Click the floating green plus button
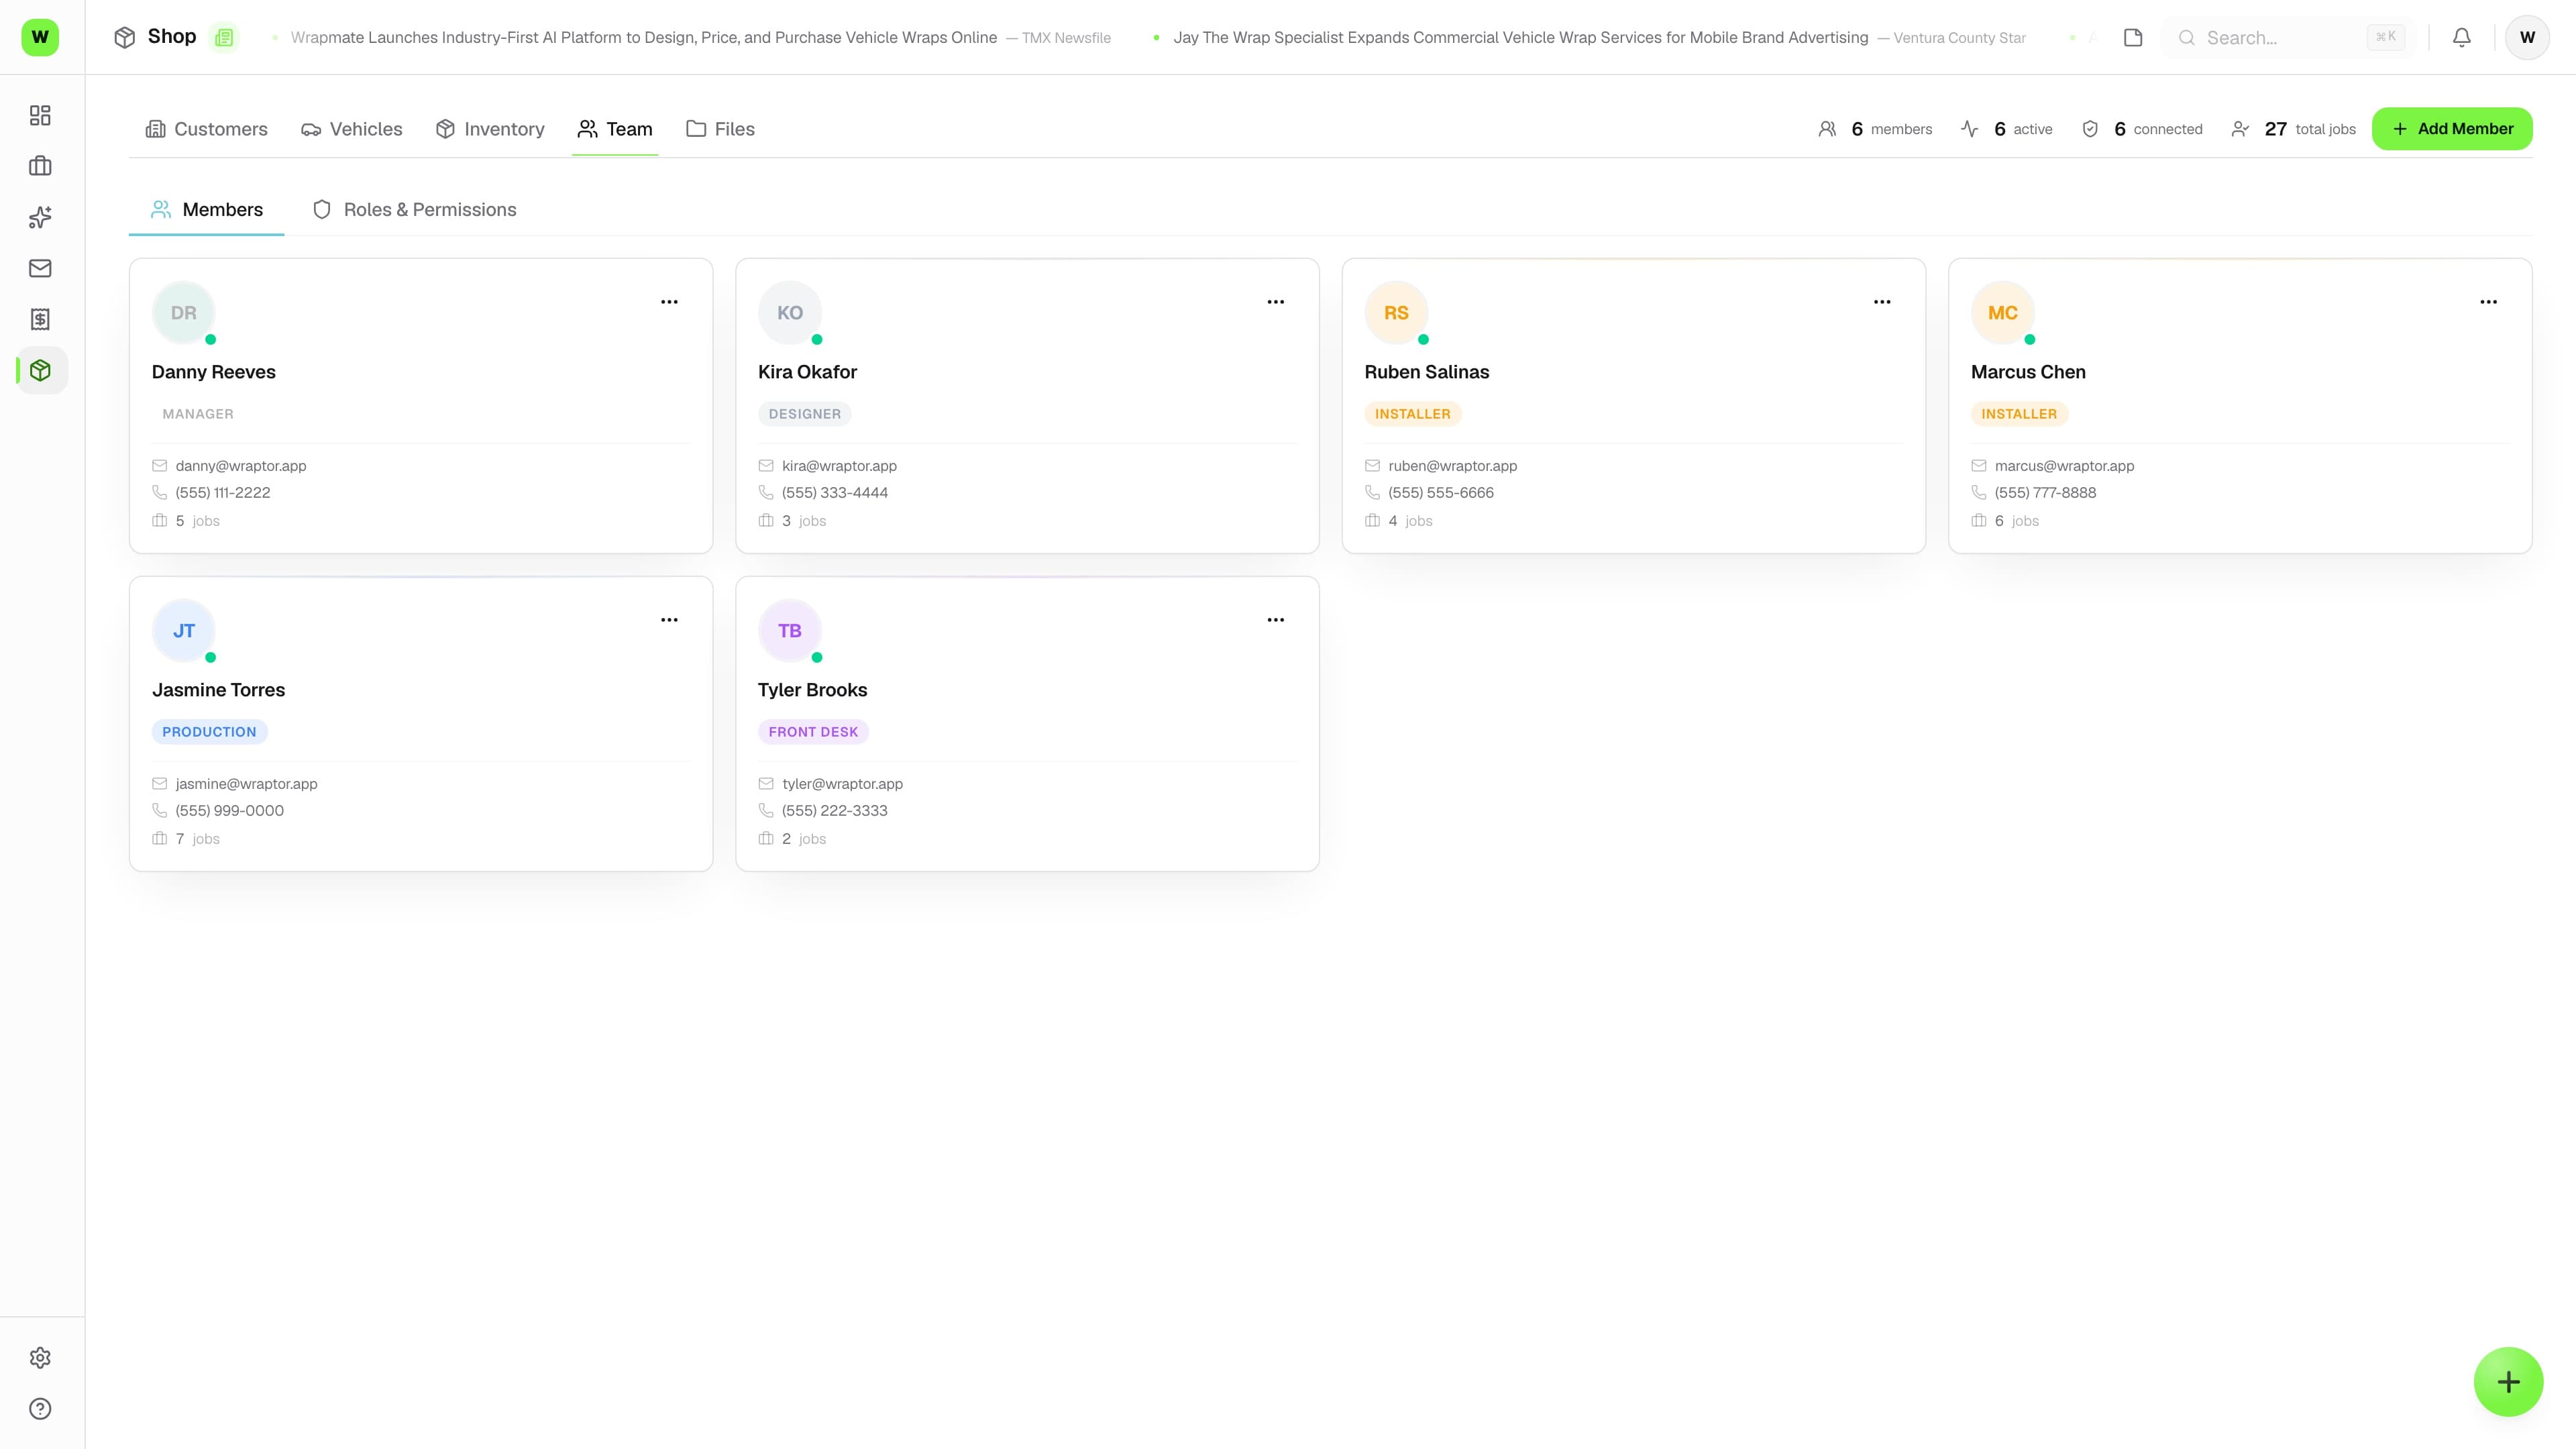The image size is (2576, 1449). (x=2508, y=1382)
